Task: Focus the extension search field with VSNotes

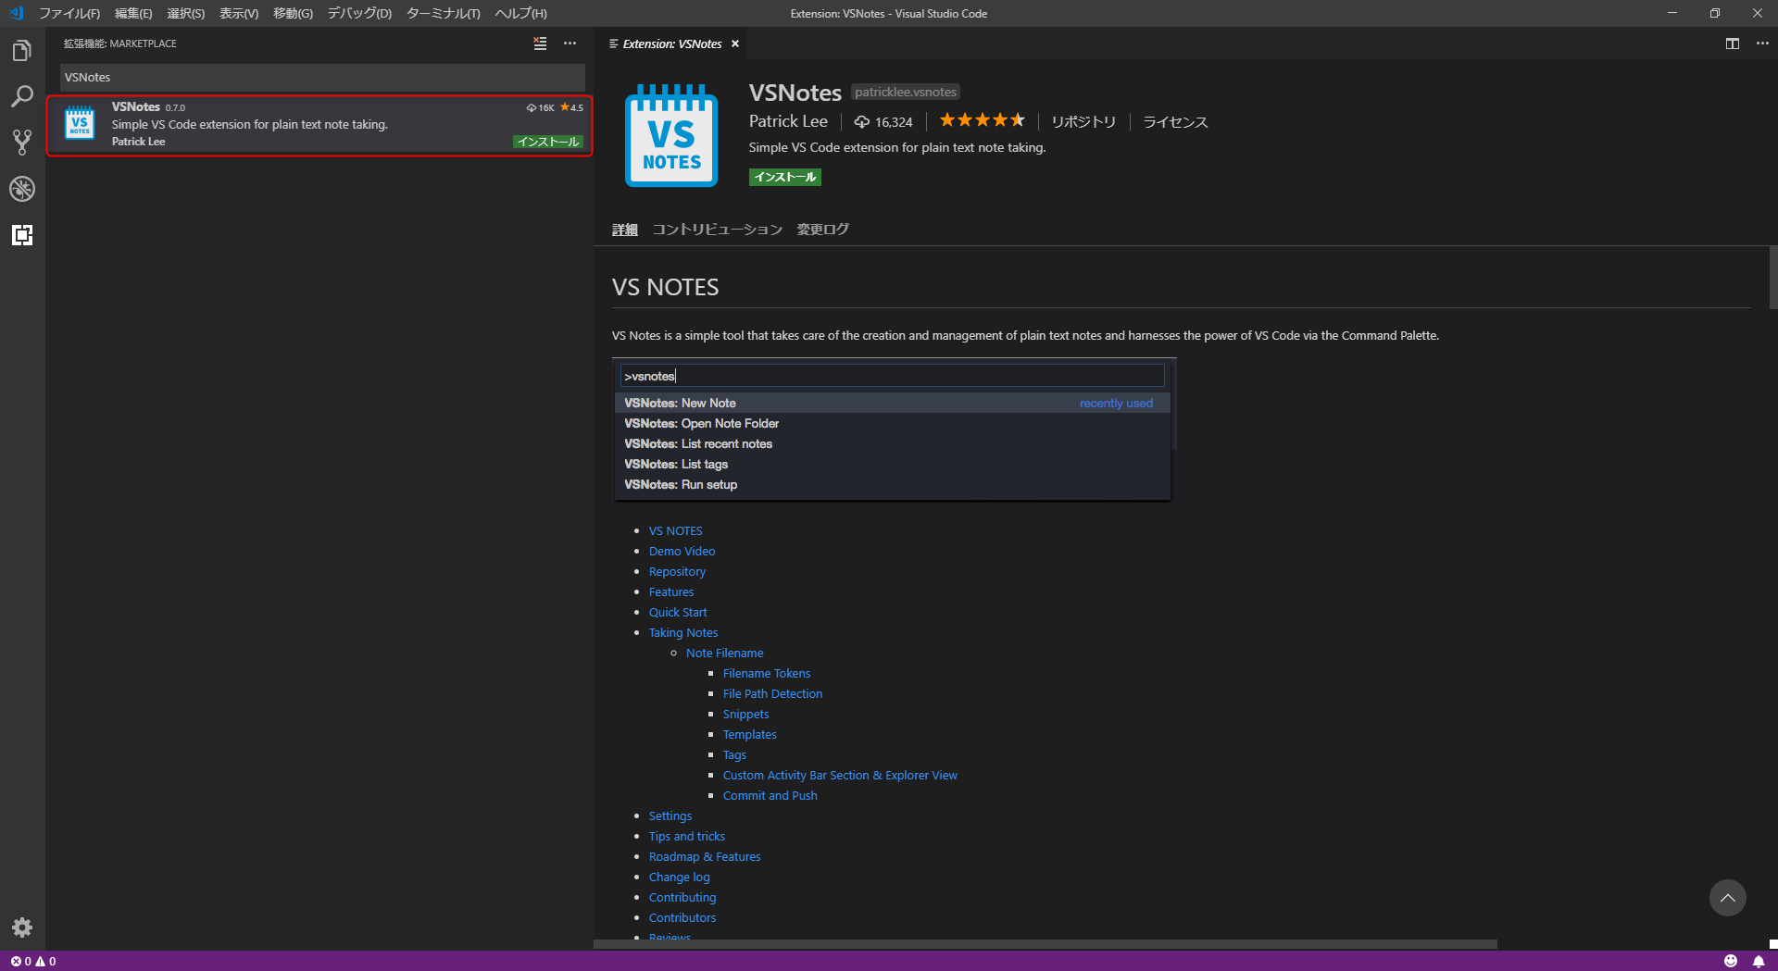Action: click(322, 77)
